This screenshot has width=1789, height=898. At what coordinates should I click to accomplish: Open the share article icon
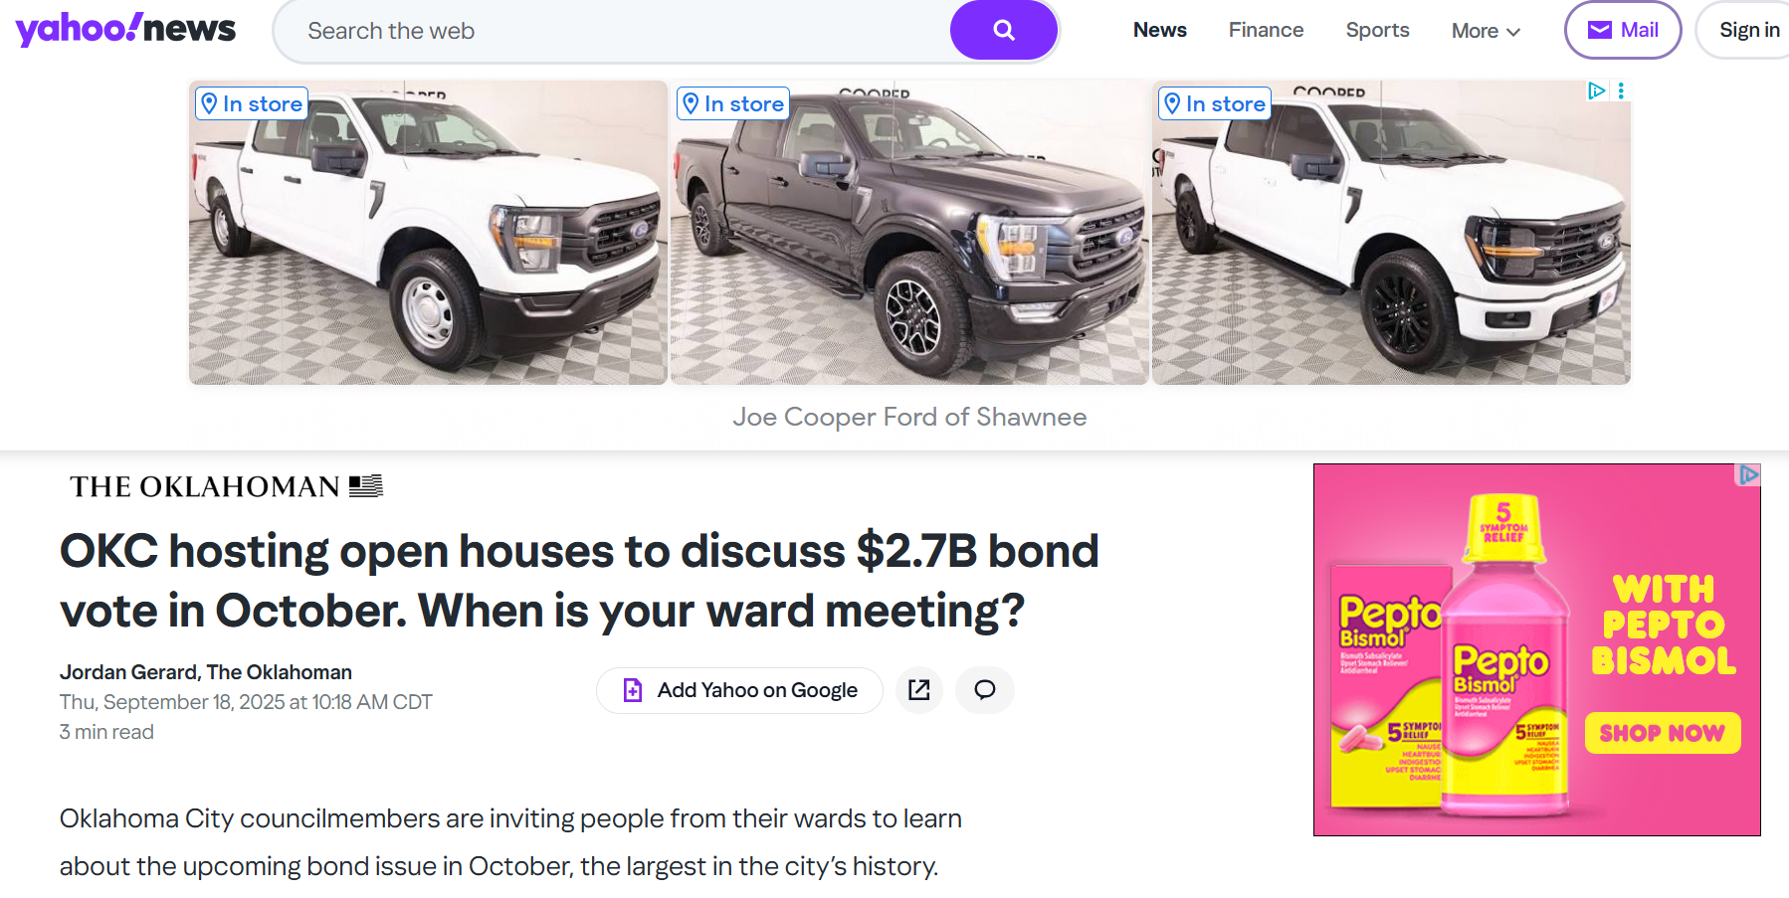click(x=918, y=690)
